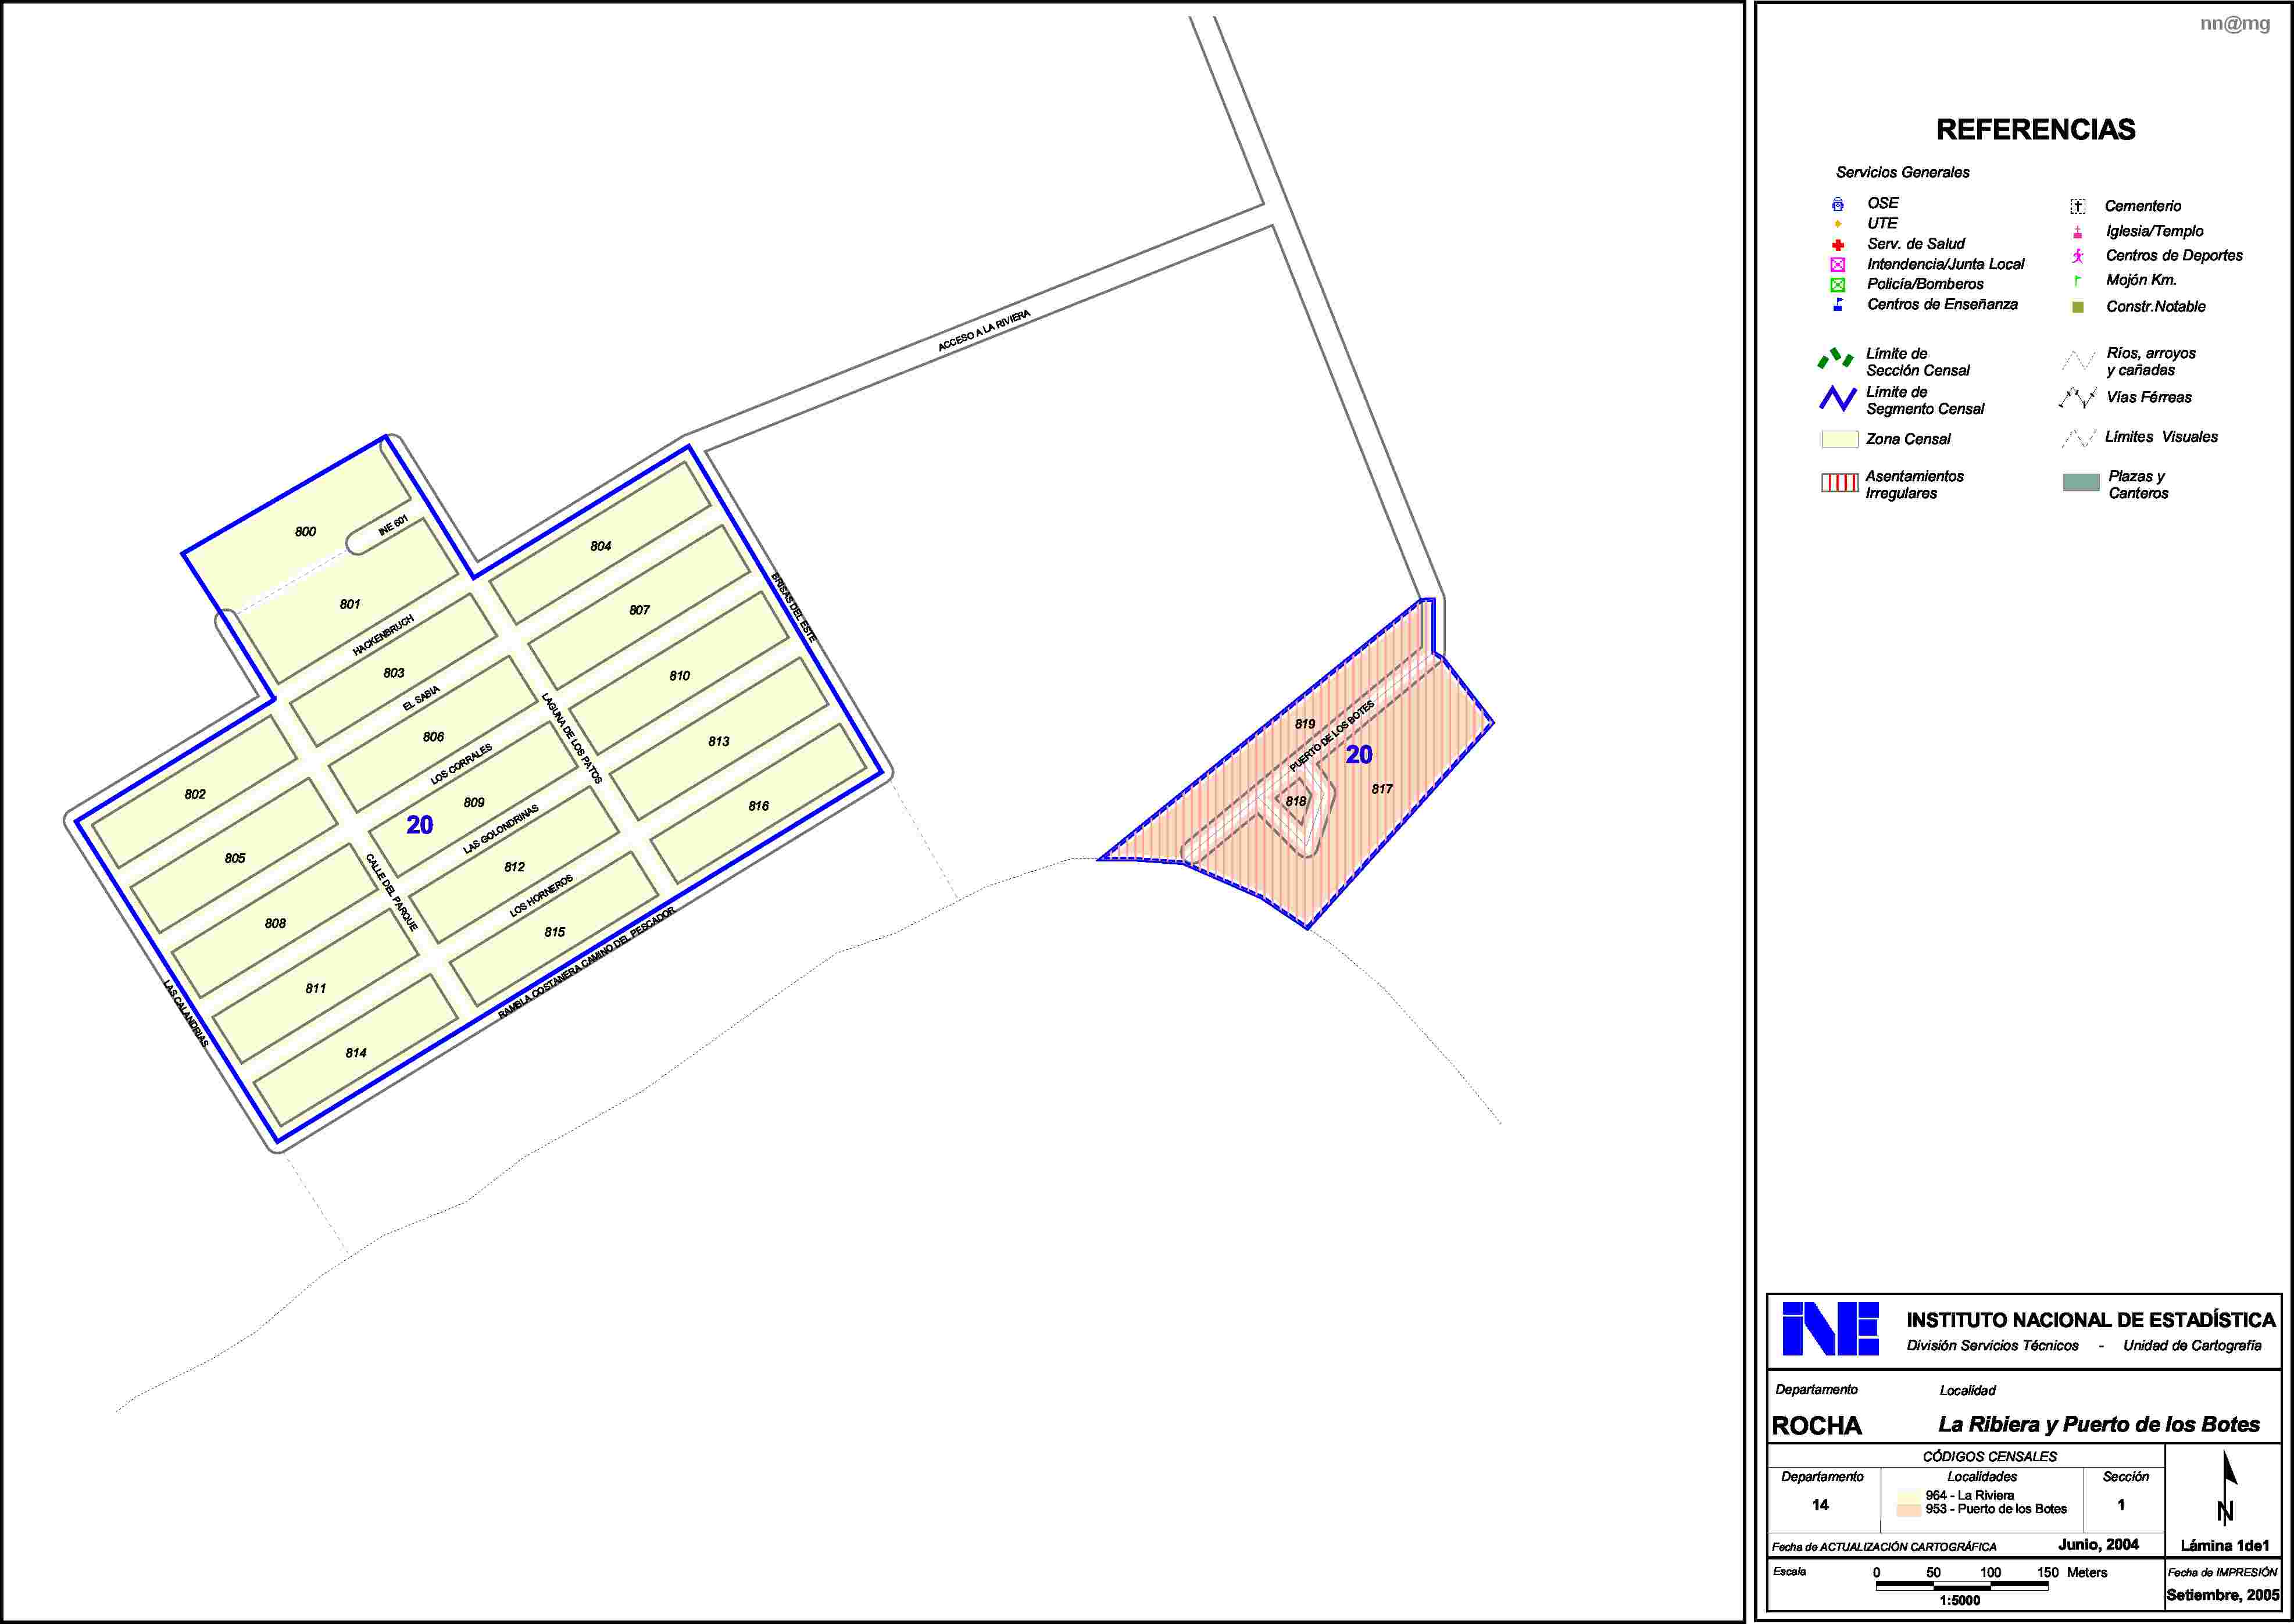Click the REFERENCIAS heading
The height and width of the screenshot is (1624, 2294).
[x=2035, y=130]
